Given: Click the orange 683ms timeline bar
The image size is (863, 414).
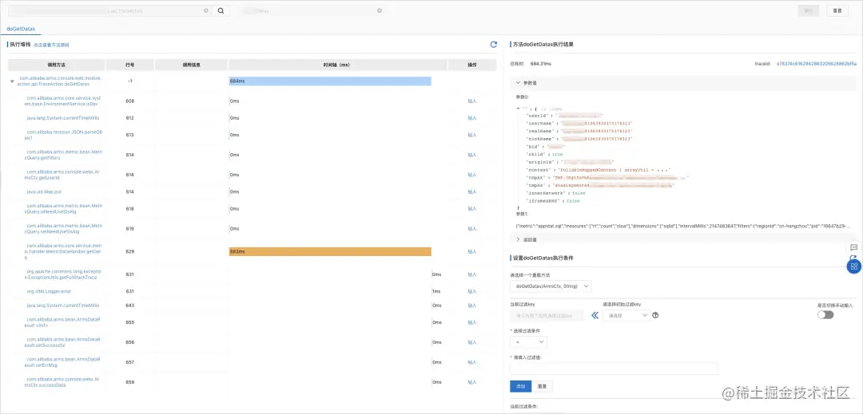Looking at the screenshot, I should pyautogui.click(x=330, y=251).
